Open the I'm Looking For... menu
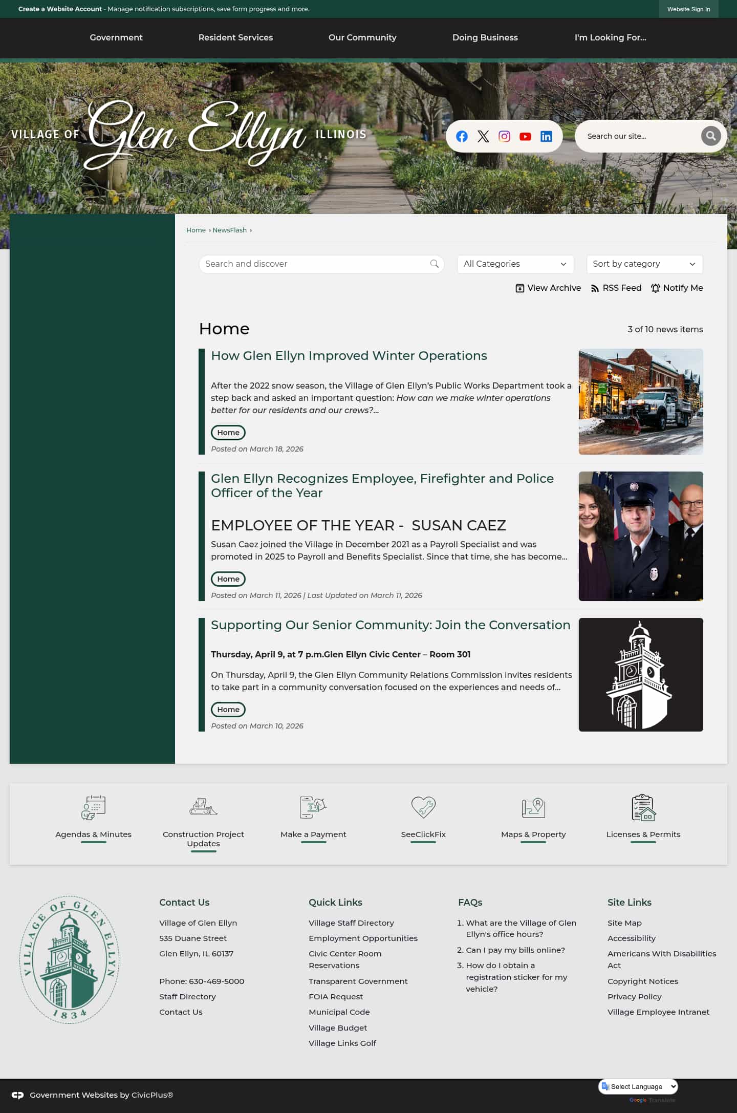737x1113 pixels. [610, 37]
